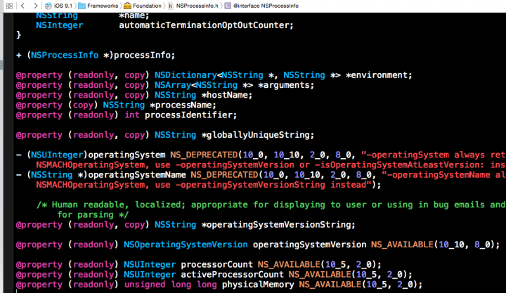
Task: Click the int keyword before processIdentifier
Action: [x=132, y=115]
